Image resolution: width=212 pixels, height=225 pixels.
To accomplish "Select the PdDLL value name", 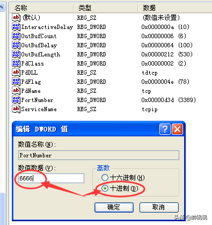I will (30, 72).
